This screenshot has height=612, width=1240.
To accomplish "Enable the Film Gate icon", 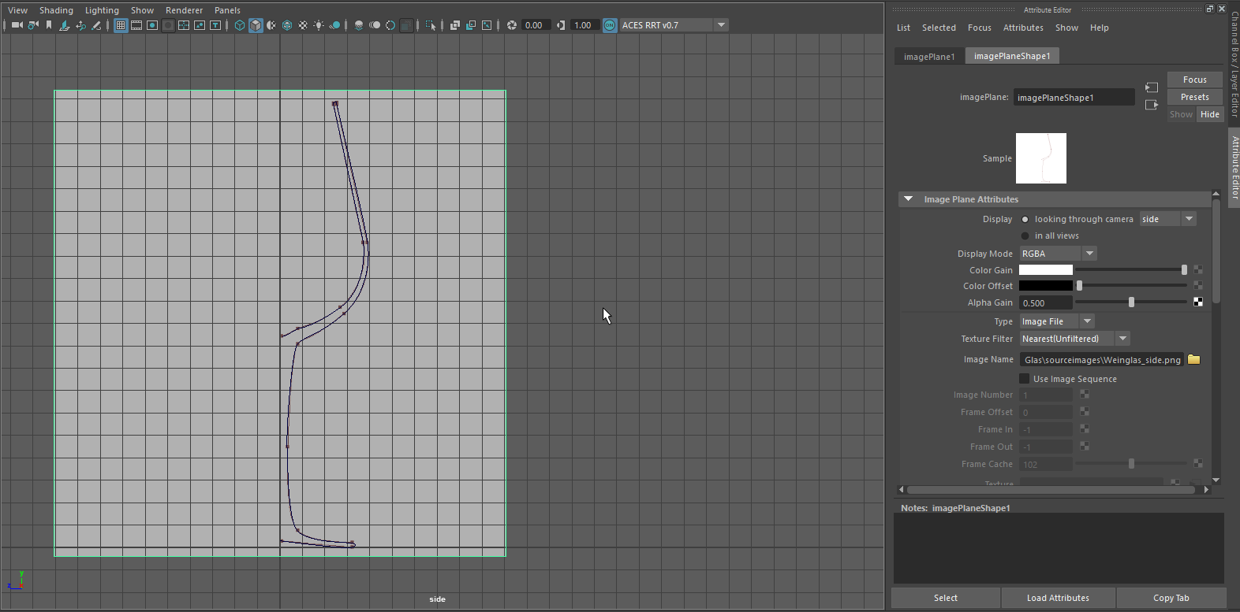I will click(x=136, y=25).
